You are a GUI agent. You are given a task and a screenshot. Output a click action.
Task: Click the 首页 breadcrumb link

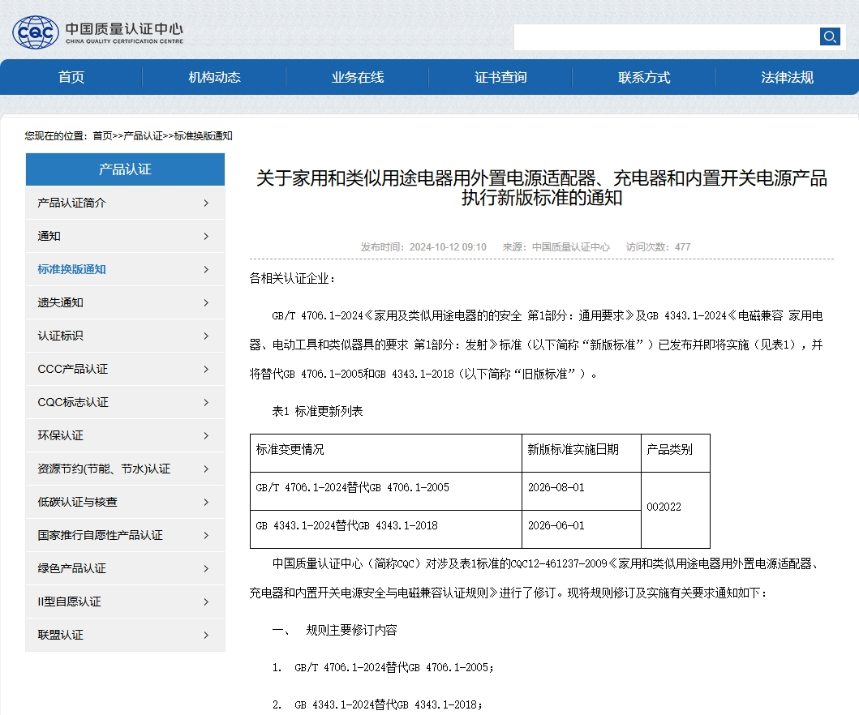pyautogui.click(x=102, y=136)
